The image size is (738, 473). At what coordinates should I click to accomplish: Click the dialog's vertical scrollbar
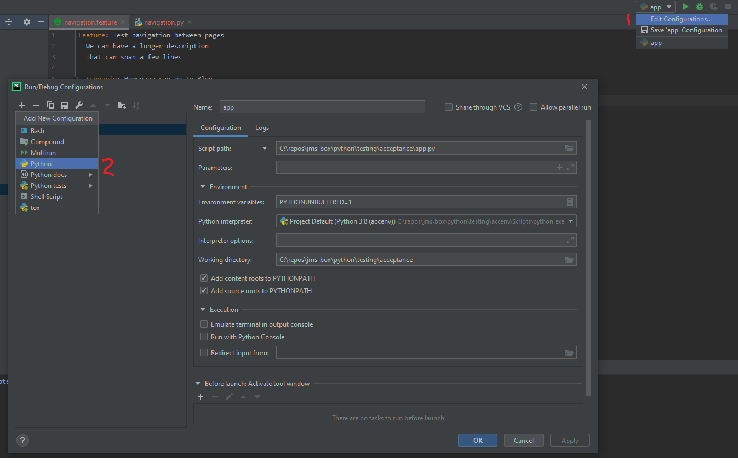tap(588, 258)
